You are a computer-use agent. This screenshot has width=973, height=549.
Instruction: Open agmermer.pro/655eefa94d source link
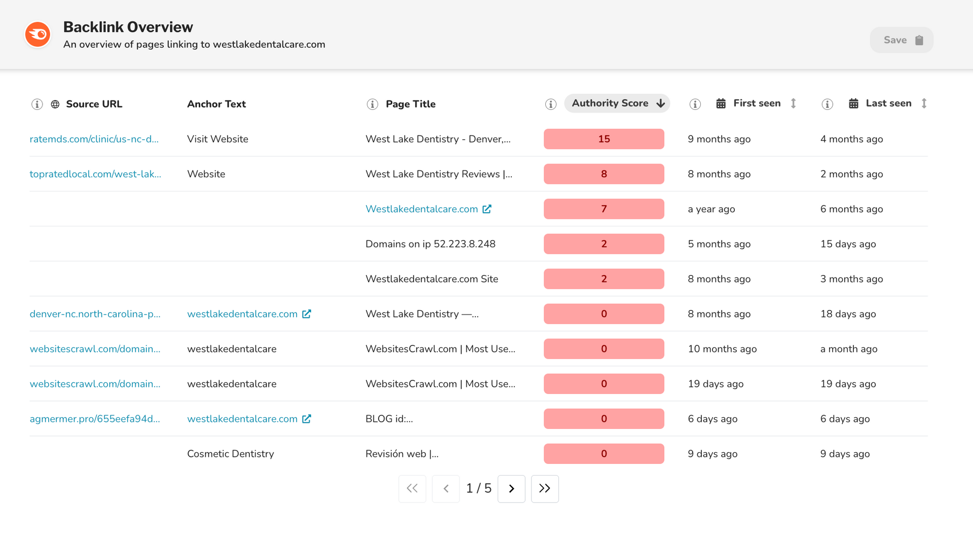(x=95, y=418)
